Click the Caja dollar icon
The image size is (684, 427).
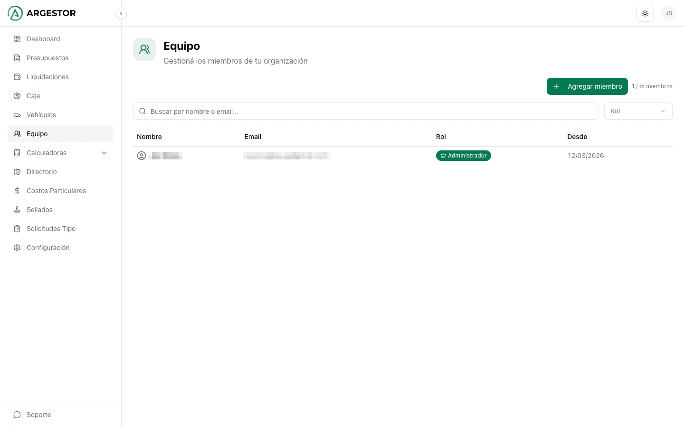tap(17, 96)
